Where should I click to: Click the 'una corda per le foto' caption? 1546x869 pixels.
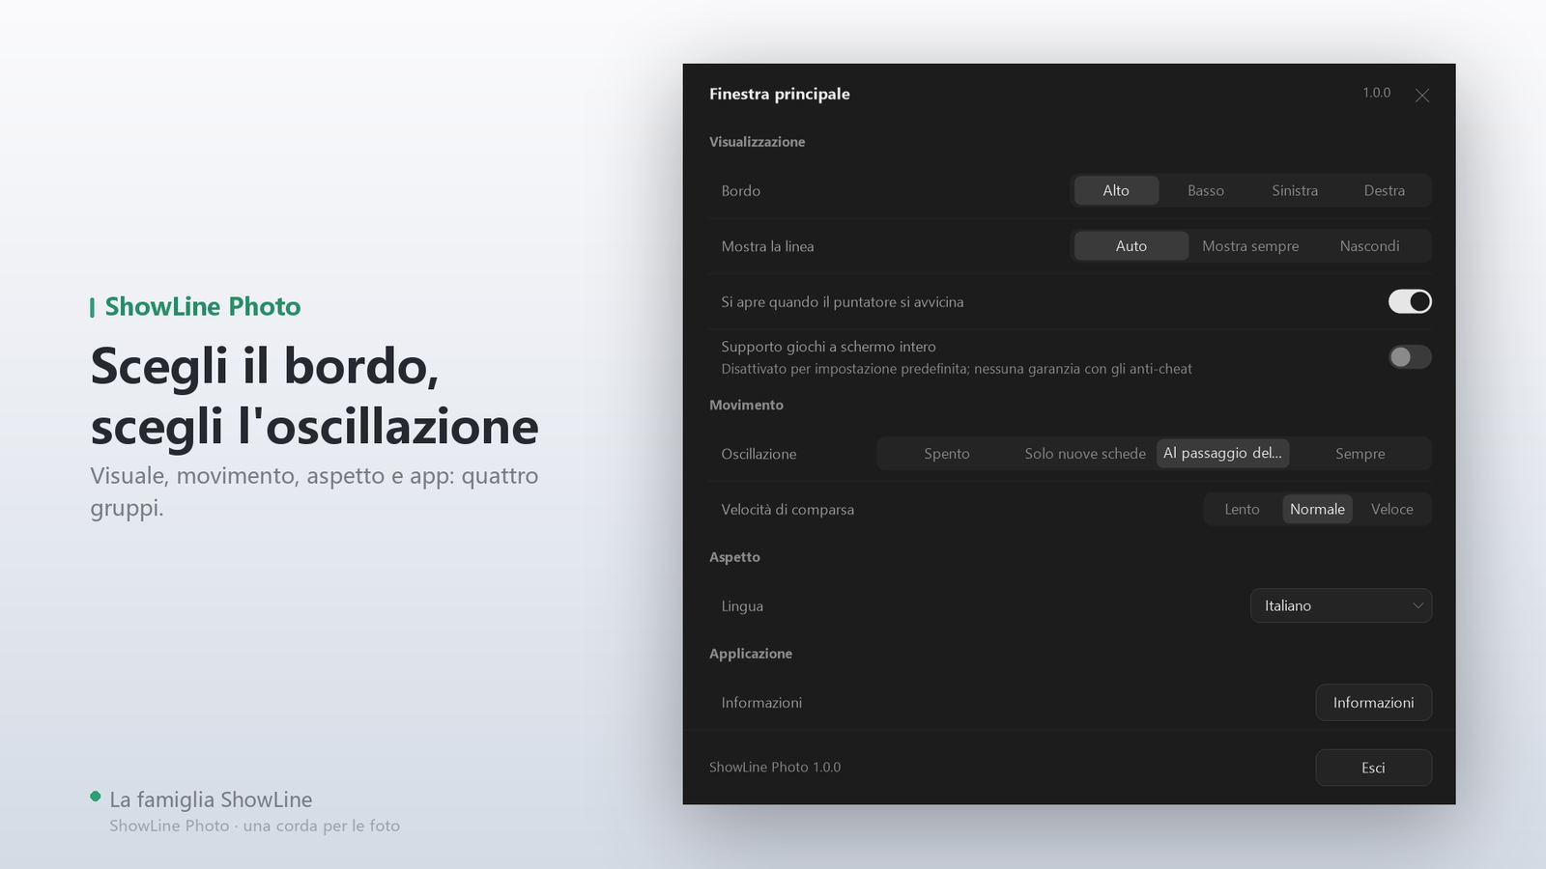tap(322, 826)
